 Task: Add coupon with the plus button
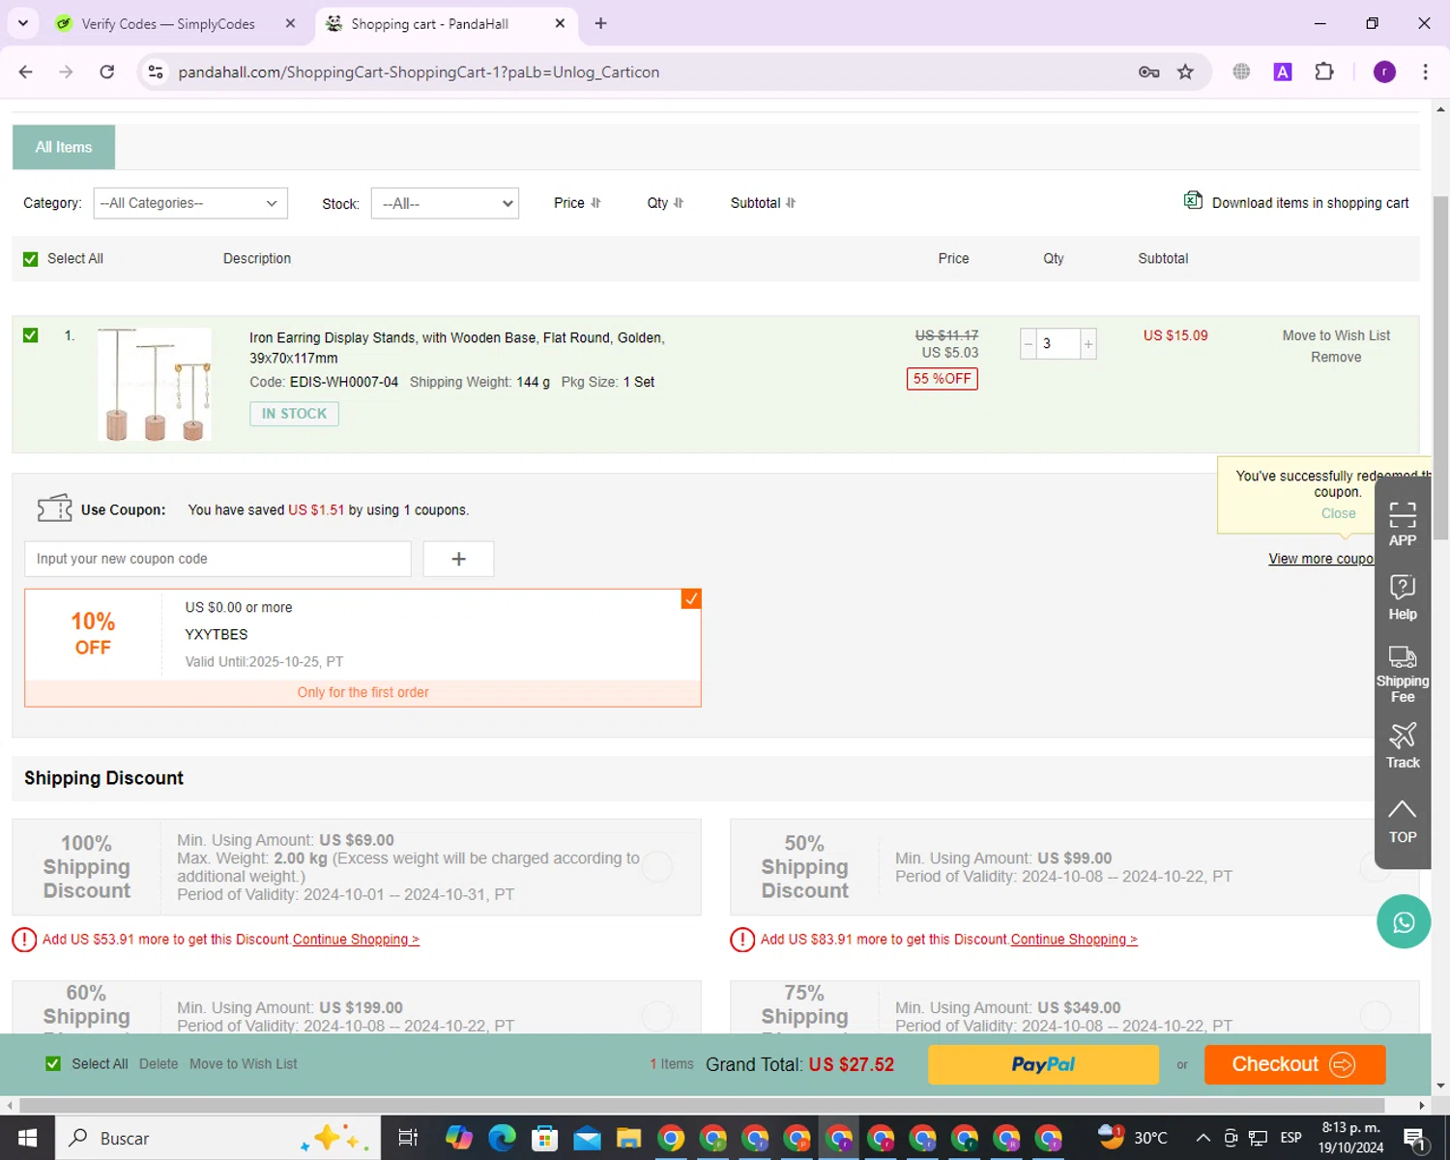point(458,559)
